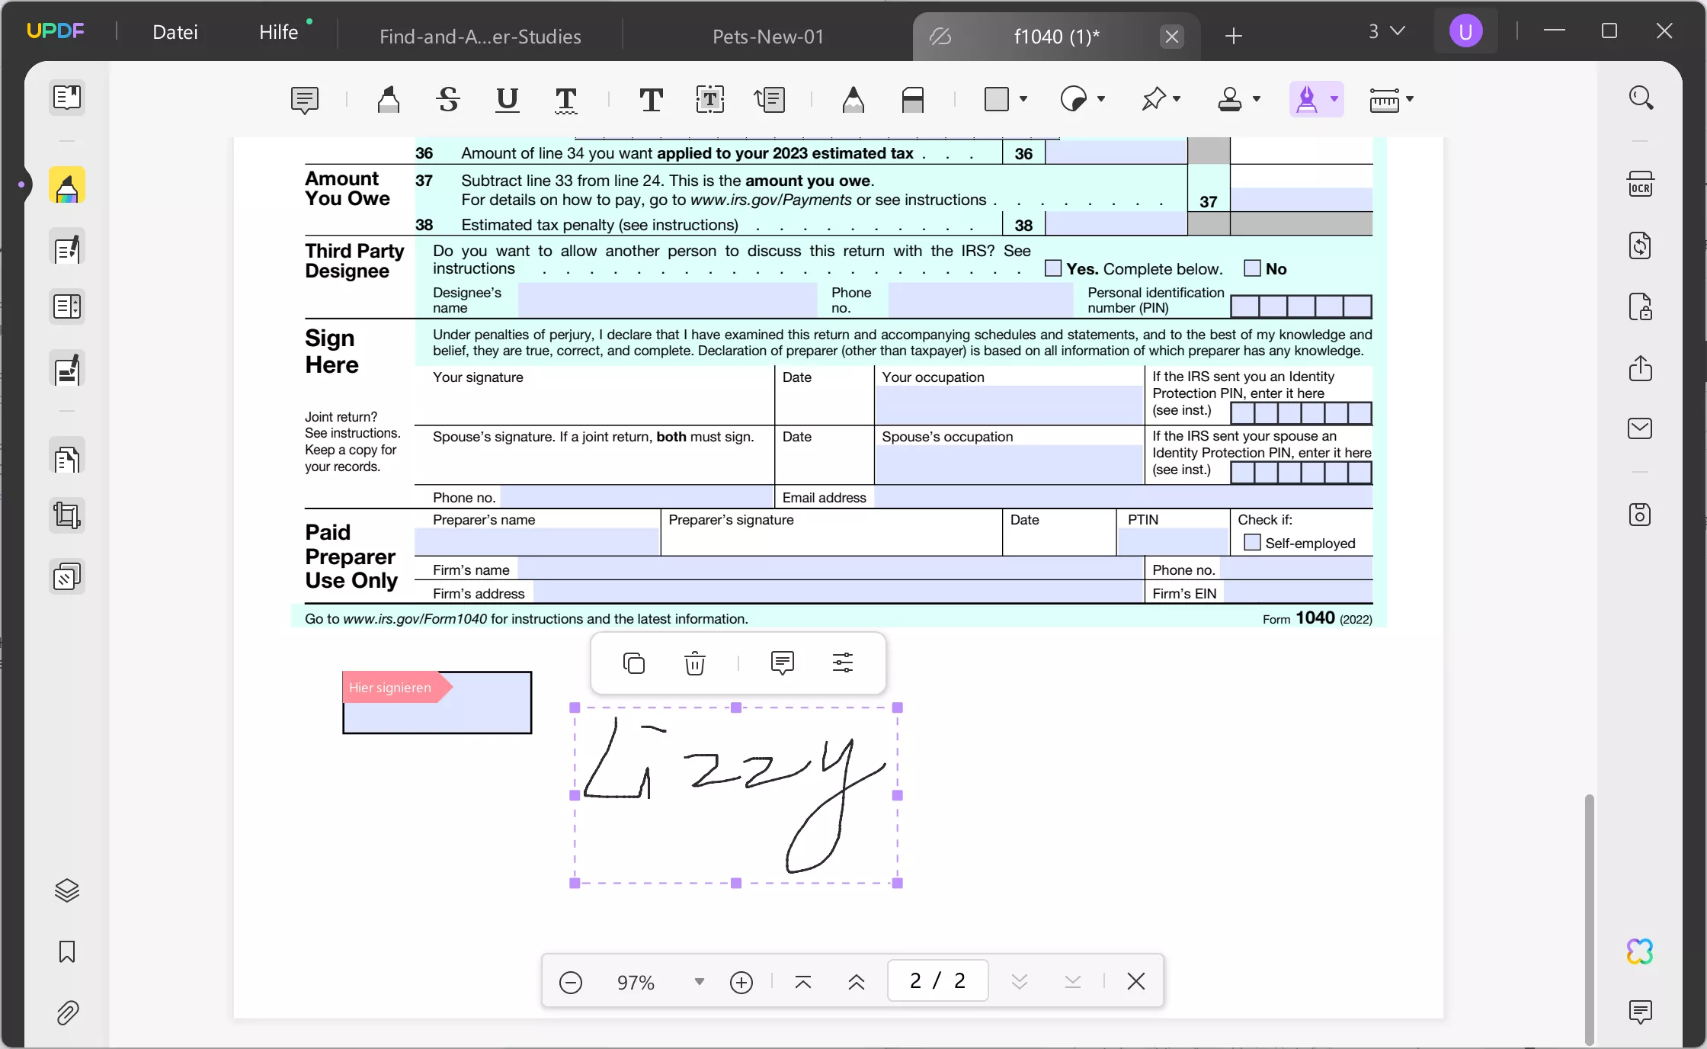Open the Datei menu
The height and width of the screenshot is (1049, 1707).
point(174,32)
